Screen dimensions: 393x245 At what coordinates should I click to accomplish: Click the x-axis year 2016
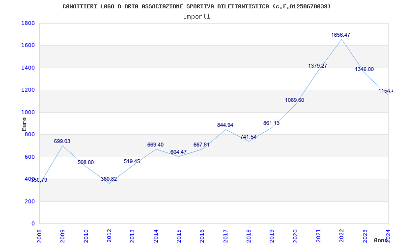(x=202, y=236)
